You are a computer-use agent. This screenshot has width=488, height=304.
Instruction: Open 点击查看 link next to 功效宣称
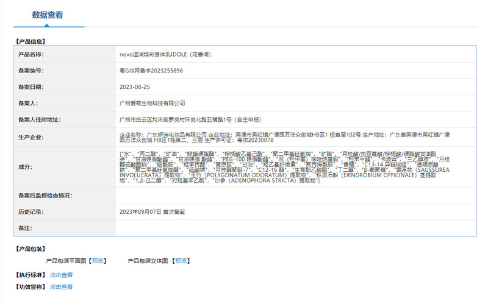pyautogui.click(x=62, y=287)
